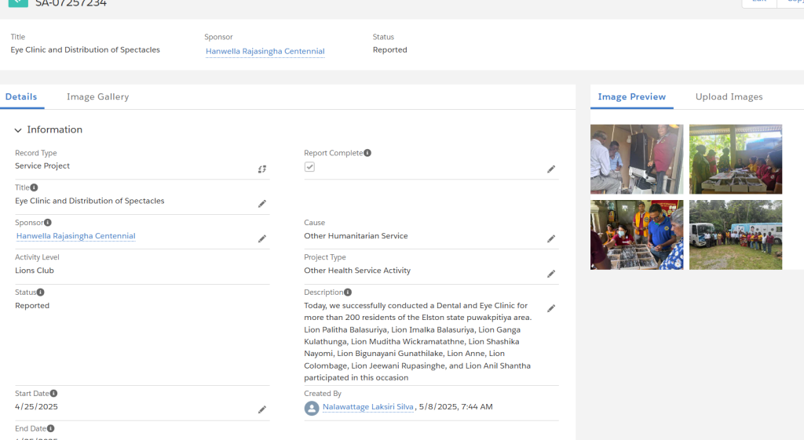Open info tooltip next to Status label

tap(41, 292)
